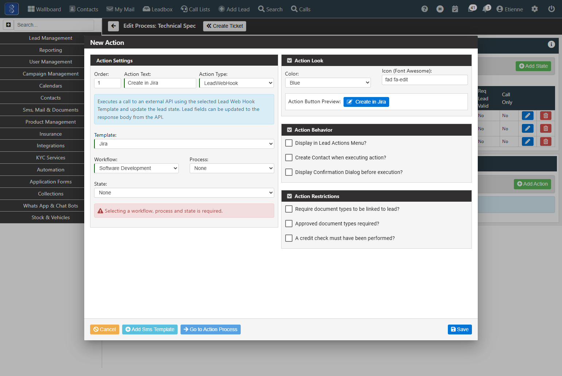Click the blue edit pencil in first row
Screen dimensions: 562x376
pos(527,116)
